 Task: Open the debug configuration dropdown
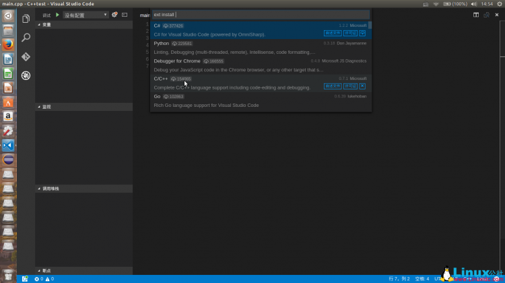click(86, 15)
